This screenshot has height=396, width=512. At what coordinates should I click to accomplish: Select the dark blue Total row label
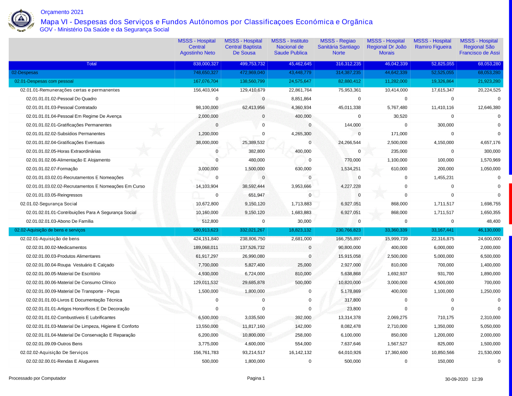tap(91, 64)
